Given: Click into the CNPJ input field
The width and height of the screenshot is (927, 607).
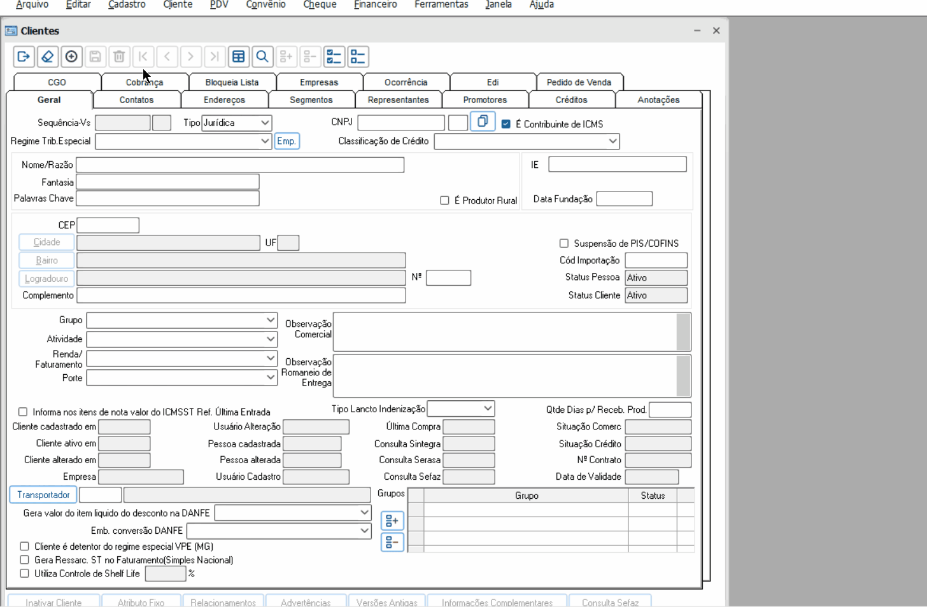Looking at the screenshot, I should (x=401, y=123).
